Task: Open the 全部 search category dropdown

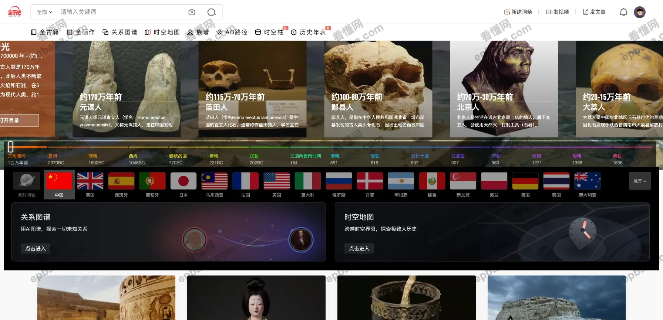Action: (x=44, y=12)
